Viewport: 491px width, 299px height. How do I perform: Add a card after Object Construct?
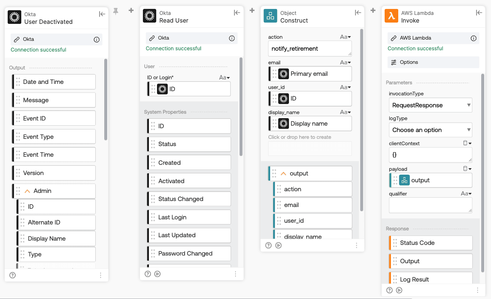pyautogui.click(x=373, y=10)
